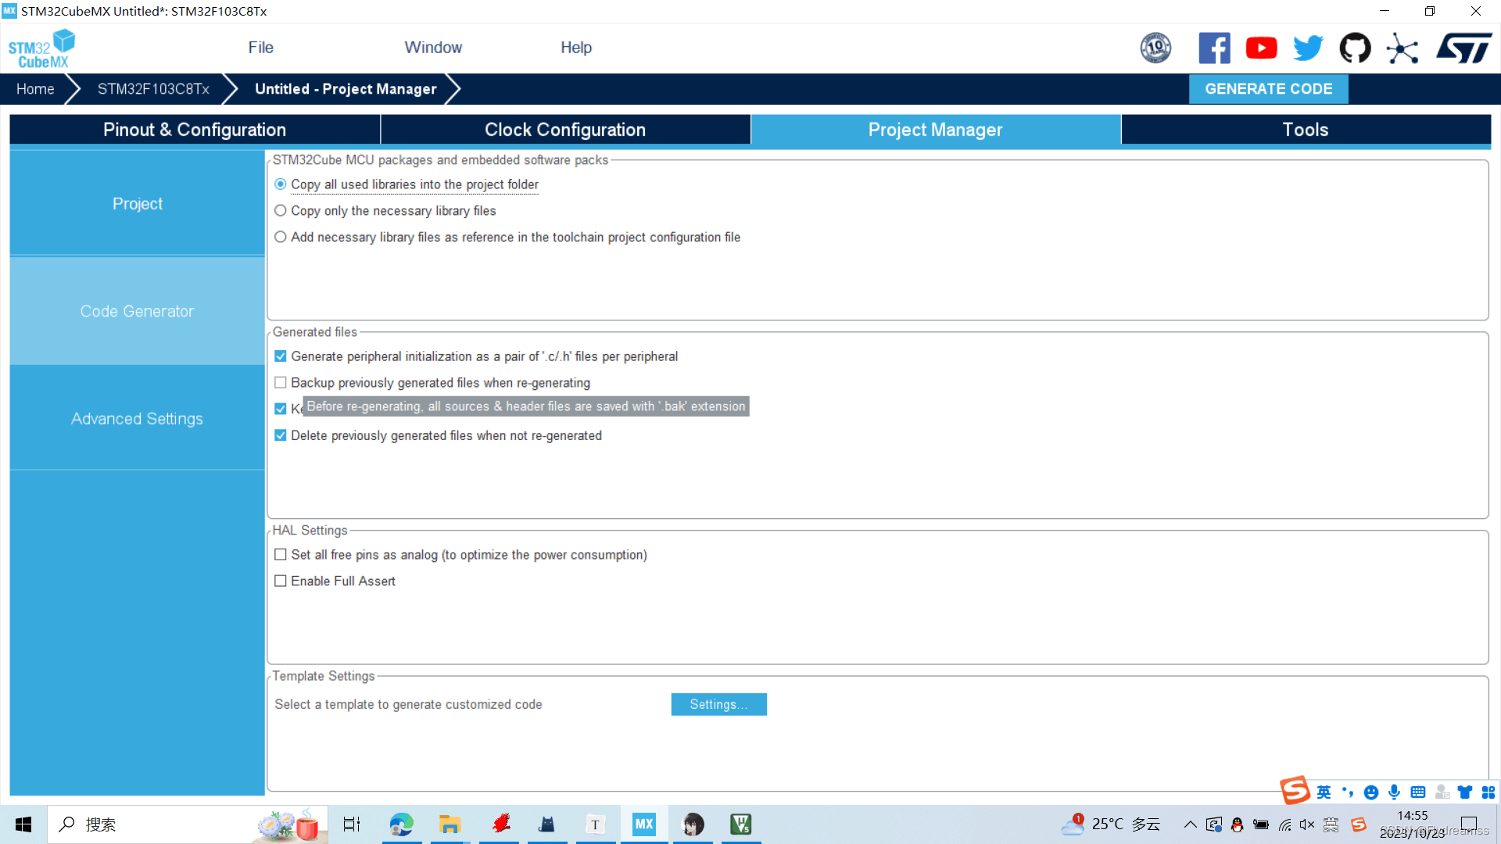Select the Project Manager tab
This screenshot has width=1501, height=844.
coord(935,130)
